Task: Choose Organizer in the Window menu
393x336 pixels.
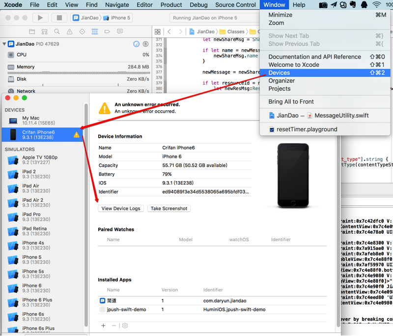Action: (325, 81)
